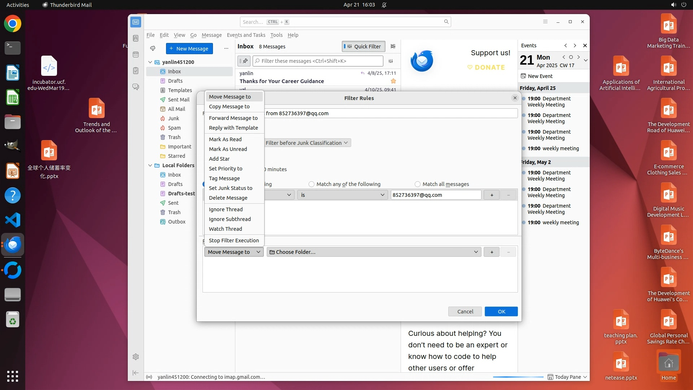Toggle the pin icon in quick filter bar
Image resolution: width=693 pixels, height=390 pixels.
click(244, 61)
